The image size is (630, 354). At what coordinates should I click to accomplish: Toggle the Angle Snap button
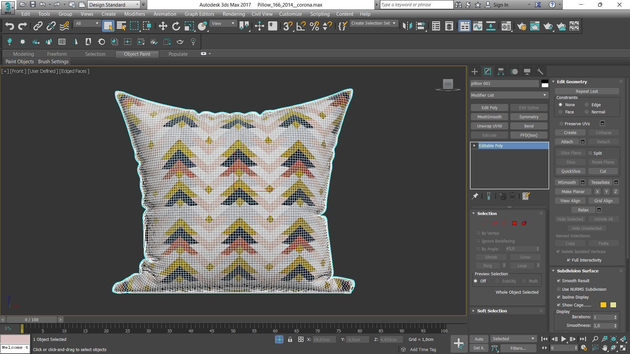tap(301, 26)
